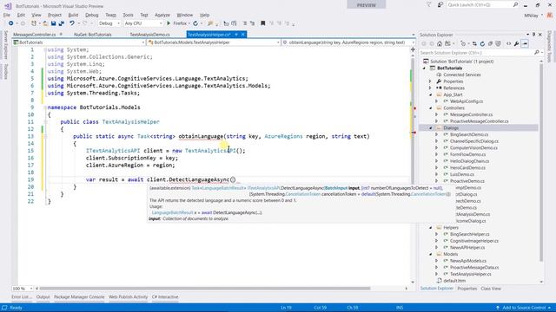
Task: Open the Error List bottom tab
Action: (21, 297)
